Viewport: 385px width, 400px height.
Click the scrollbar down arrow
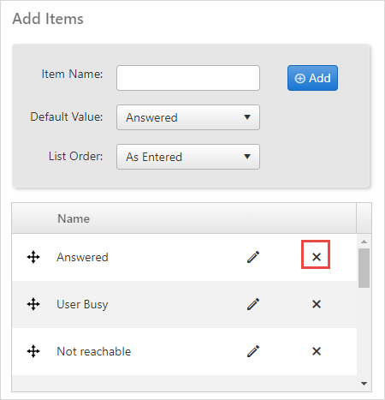(364, 384)
